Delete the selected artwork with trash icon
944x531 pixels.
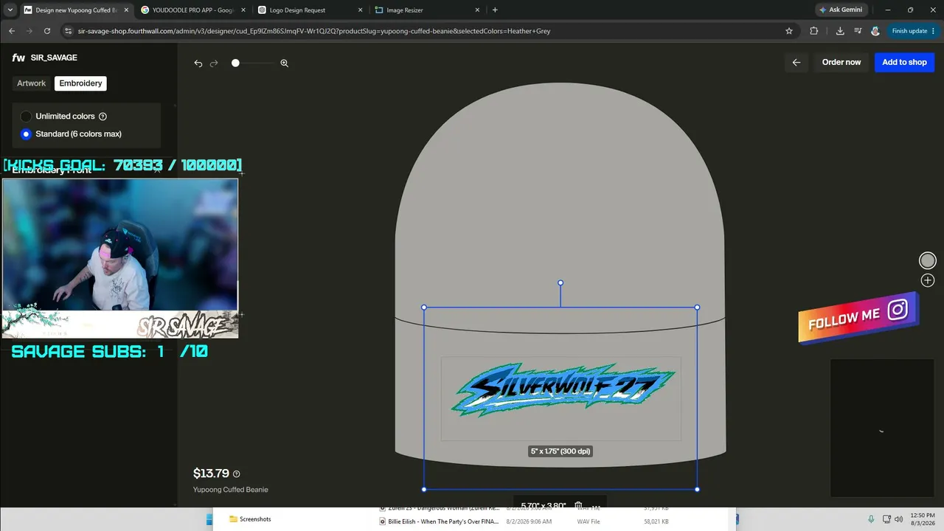tap(578, 506)
